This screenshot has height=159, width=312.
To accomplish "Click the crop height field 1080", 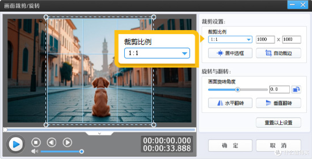I will (x=292, y=39).
